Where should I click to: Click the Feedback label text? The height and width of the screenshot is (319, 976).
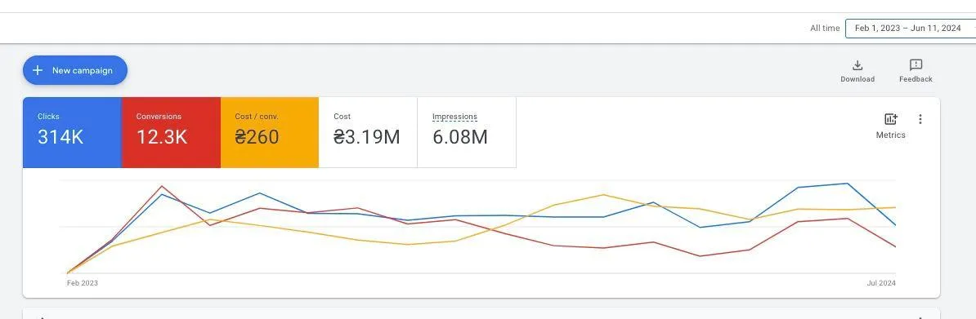pos(916,79)
